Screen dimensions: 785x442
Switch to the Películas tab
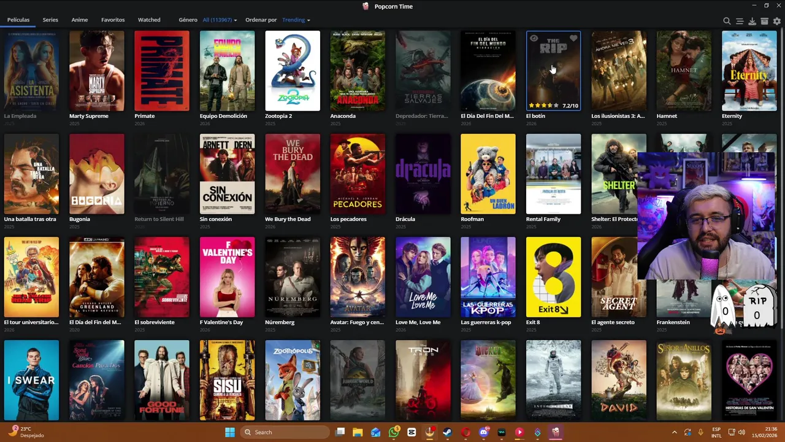click(x=18, y=20)
